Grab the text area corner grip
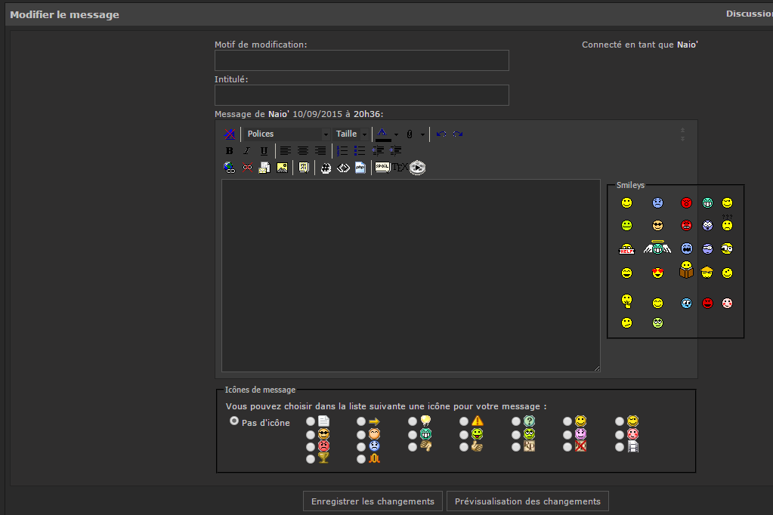The height and width of the screenshot is (515, 773). (x=597, y=369)
